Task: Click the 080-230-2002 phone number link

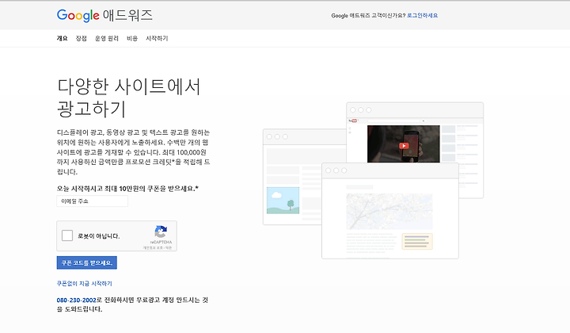Action: pyautogui.click(x=76, y=300)
